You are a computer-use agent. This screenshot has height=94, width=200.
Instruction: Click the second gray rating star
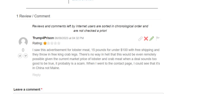[x=48, y=43]
